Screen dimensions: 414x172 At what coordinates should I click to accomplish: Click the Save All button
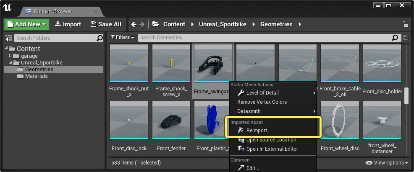(106, 24)
